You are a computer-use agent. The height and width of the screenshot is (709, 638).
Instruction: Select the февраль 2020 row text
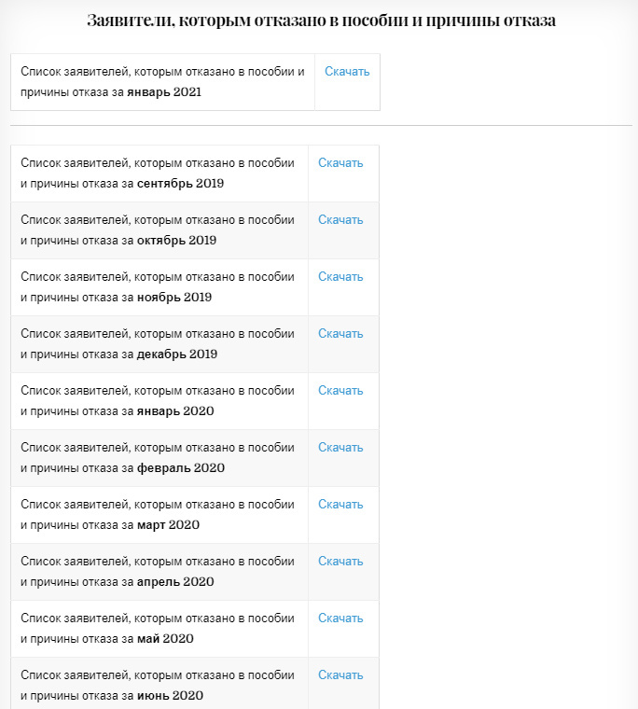158,458
